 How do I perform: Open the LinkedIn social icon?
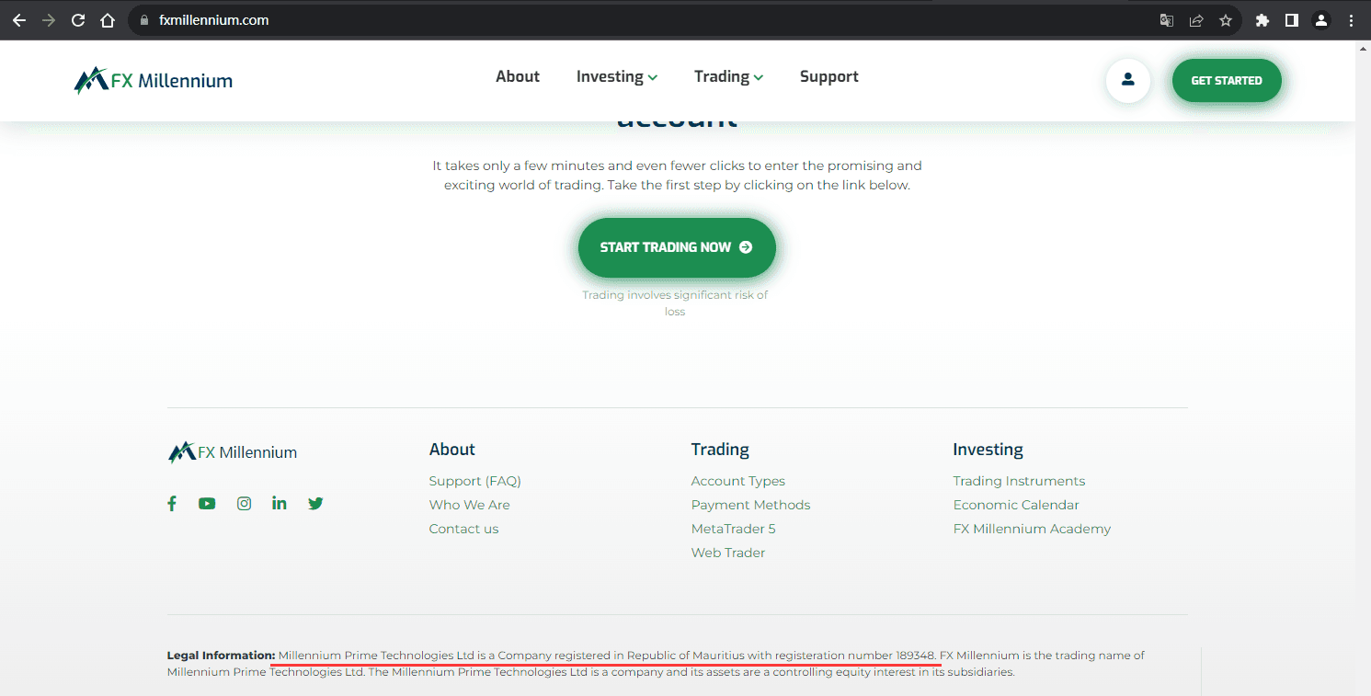(280, 503)
